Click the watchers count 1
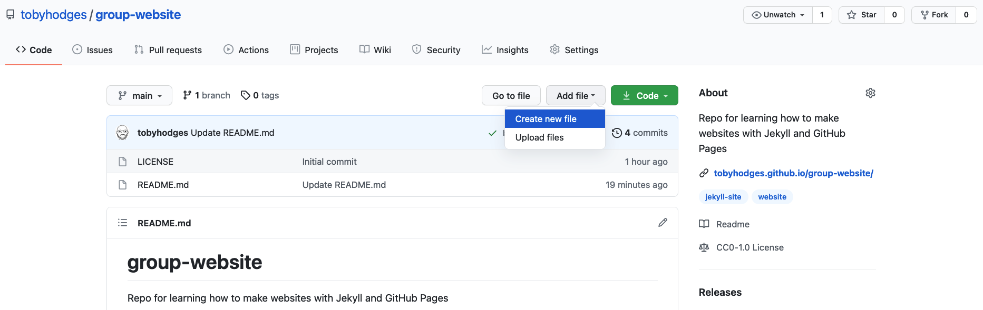The width and height of the screenshot is (983, 310). tap(822, 15)
